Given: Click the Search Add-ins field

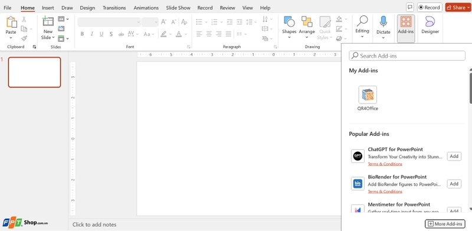Looking at the screenshot, I should 407,56.
